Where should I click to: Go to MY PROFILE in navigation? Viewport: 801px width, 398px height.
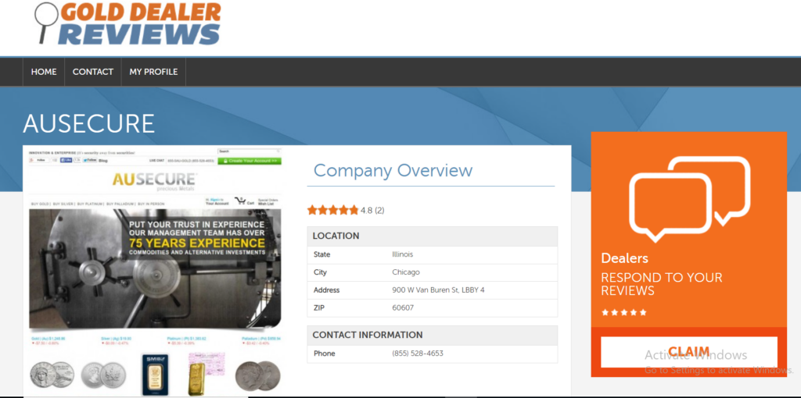(153, 72)
